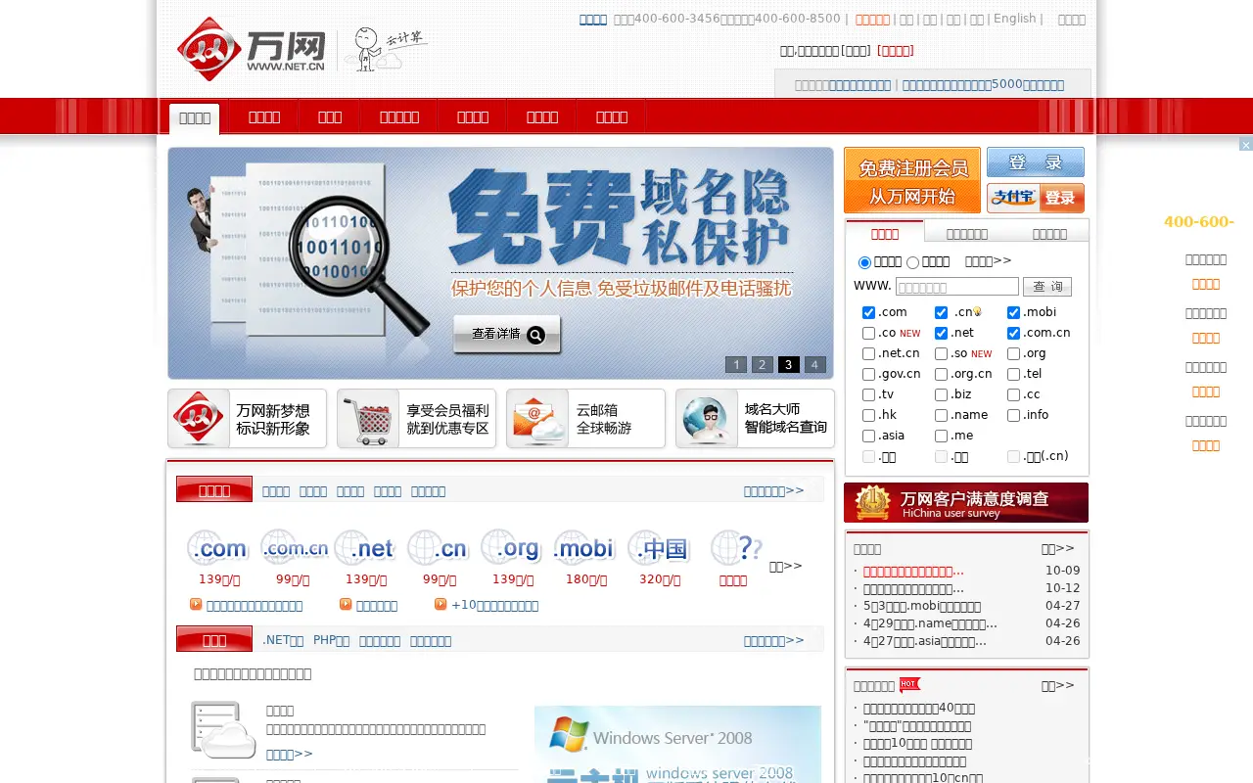Focus the WWW domain name input field
Screen dimensions: 1253x783
click(957, 287)
